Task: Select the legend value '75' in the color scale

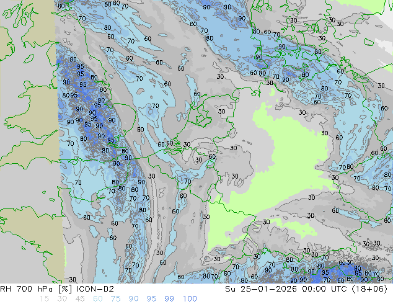Action: click(x=115, y=299)
